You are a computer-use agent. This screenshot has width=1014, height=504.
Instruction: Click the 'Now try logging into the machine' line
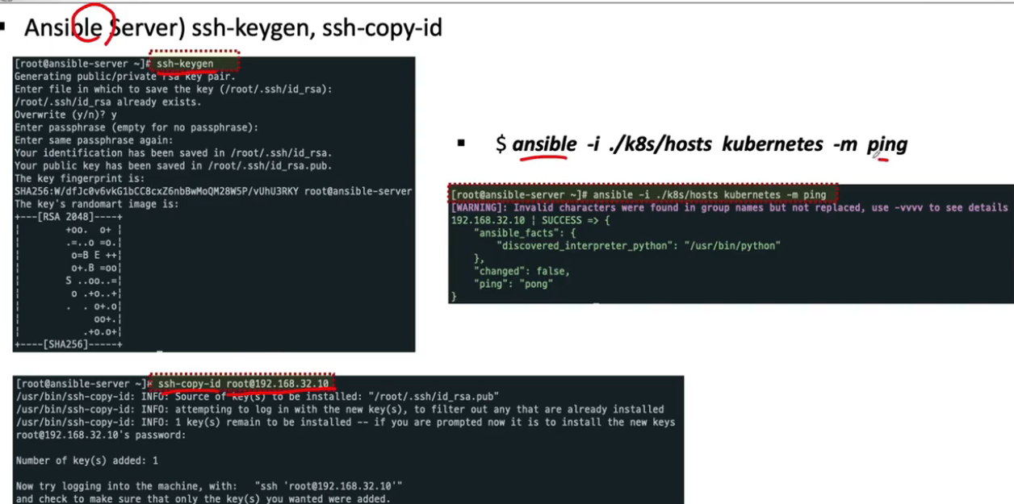point(209,486)
